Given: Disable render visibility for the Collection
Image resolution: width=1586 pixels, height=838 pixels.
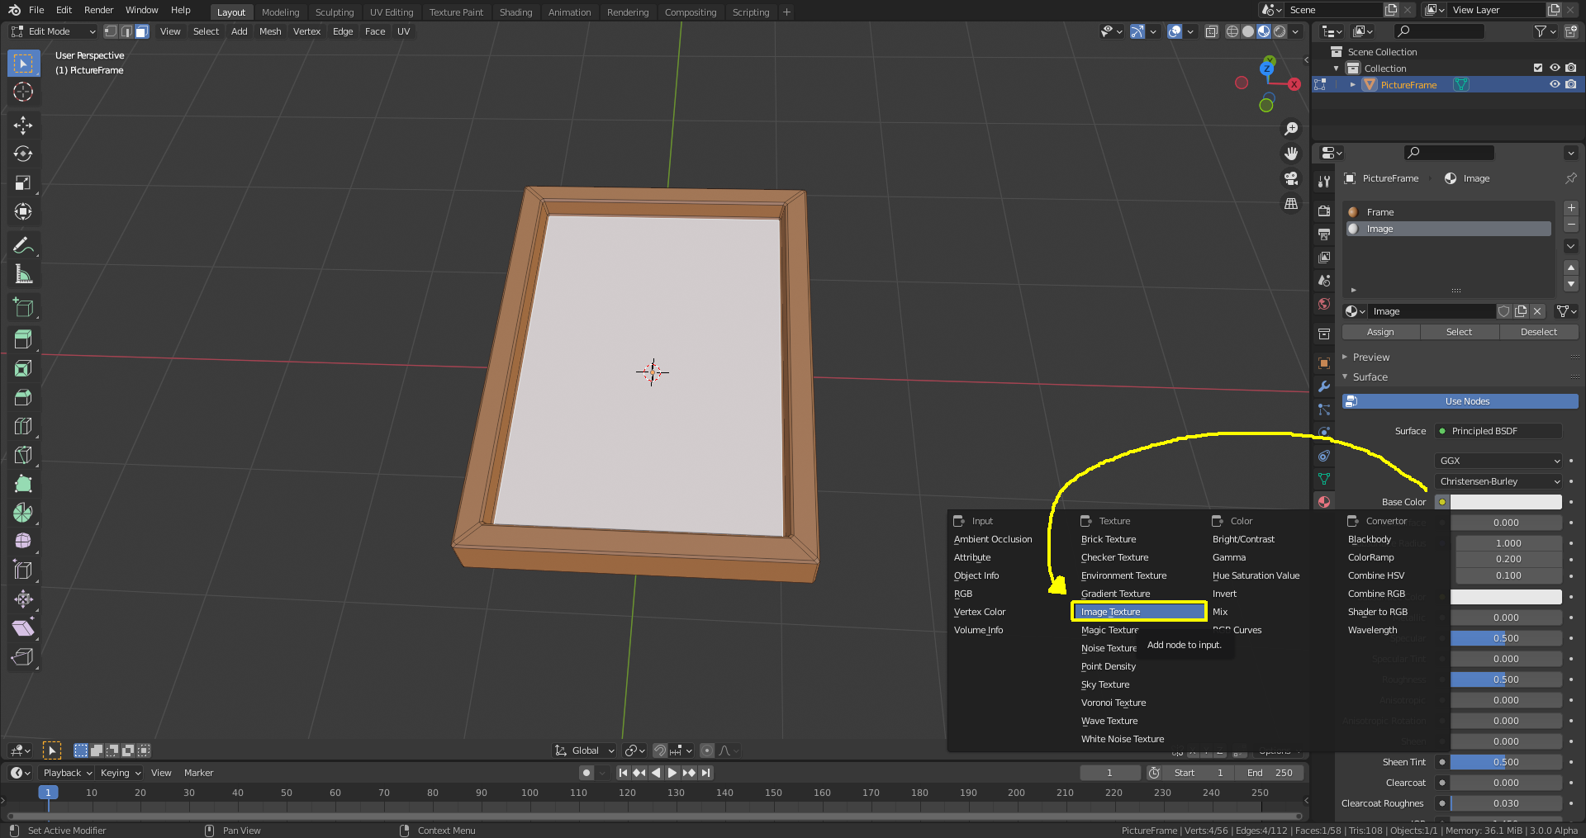Looking at the screenshot, I should (x=1572, y=68).
